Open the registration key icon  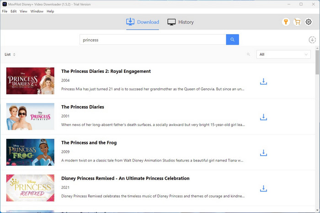[x=286, y=22]
